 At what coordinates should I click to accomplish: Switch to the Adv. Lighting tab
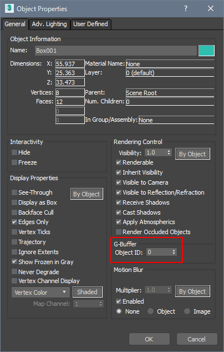click(x=49, y=24)
